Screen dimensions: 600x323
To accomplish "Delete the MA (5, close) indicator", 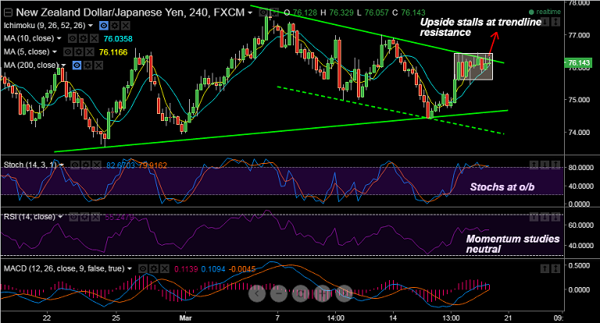I will tap(89, 51).
